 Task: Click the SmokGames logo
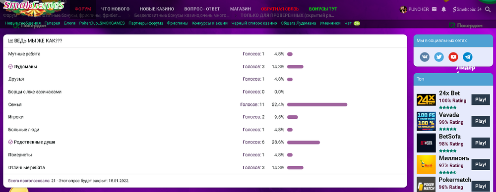click(34, 5)
